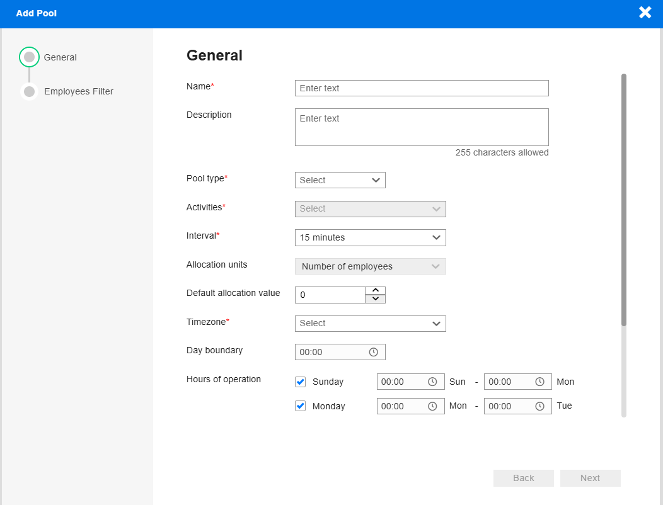Click the Employees Filter step circle icon

pyautogui.click(x=29, y=91)
